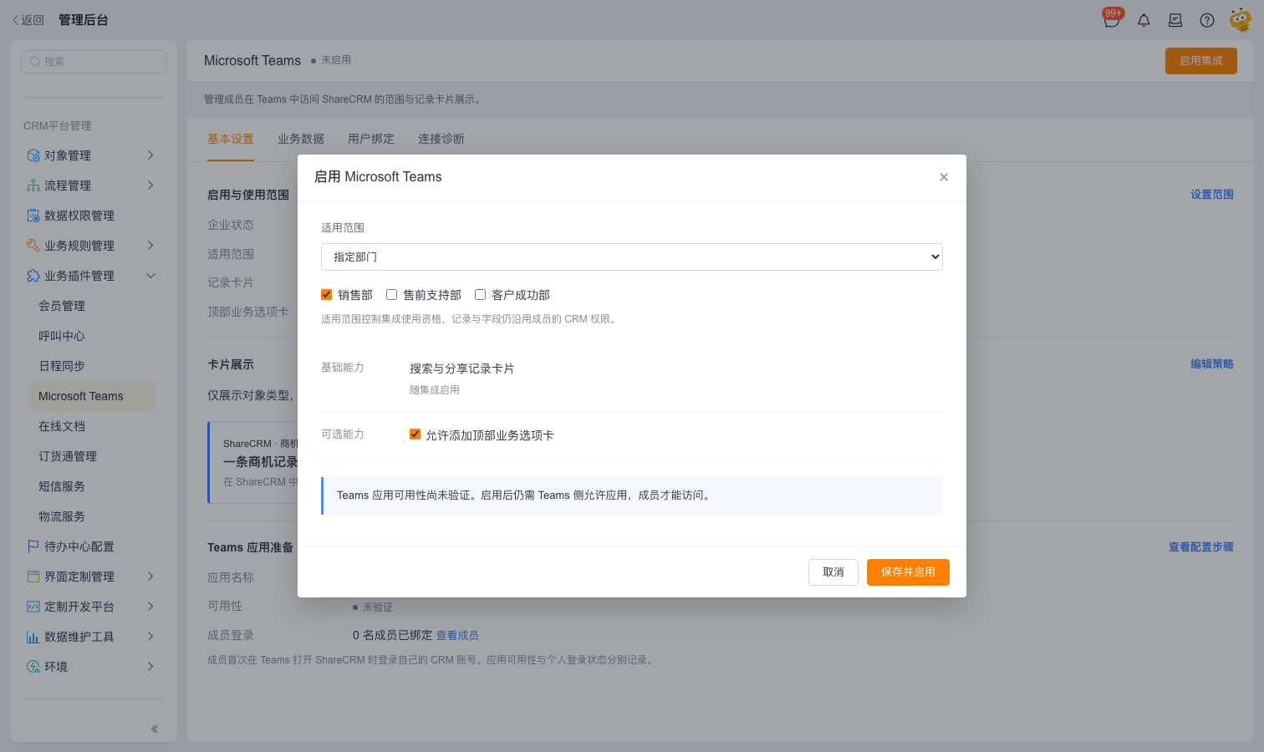Select Microsoft Teams in the sidebar
The width and height of the screenshot is (1264, 752).
93,396
